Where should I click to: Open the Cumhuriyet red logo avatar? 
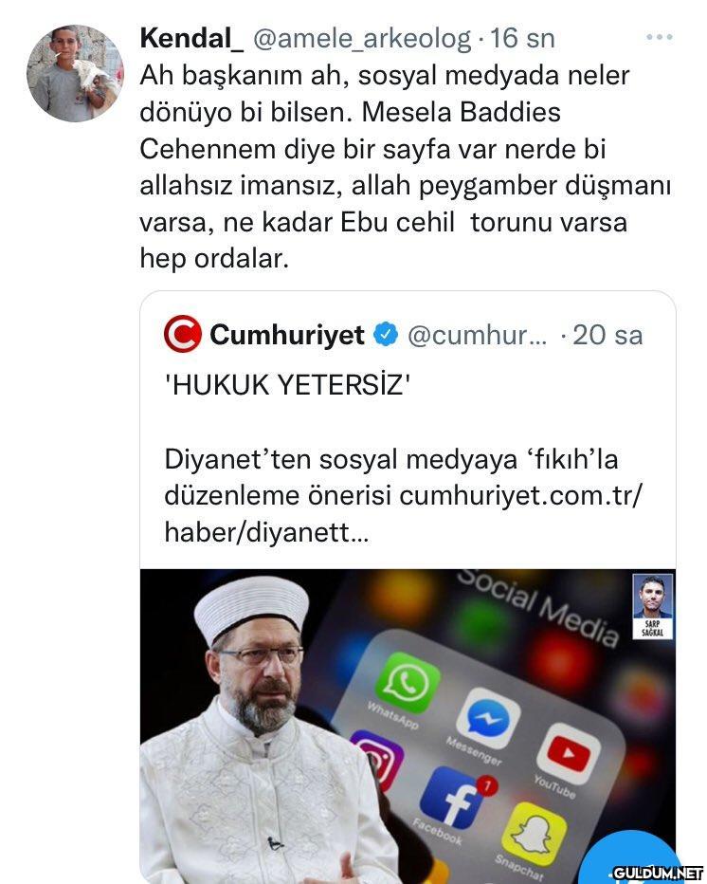(183, 334)
